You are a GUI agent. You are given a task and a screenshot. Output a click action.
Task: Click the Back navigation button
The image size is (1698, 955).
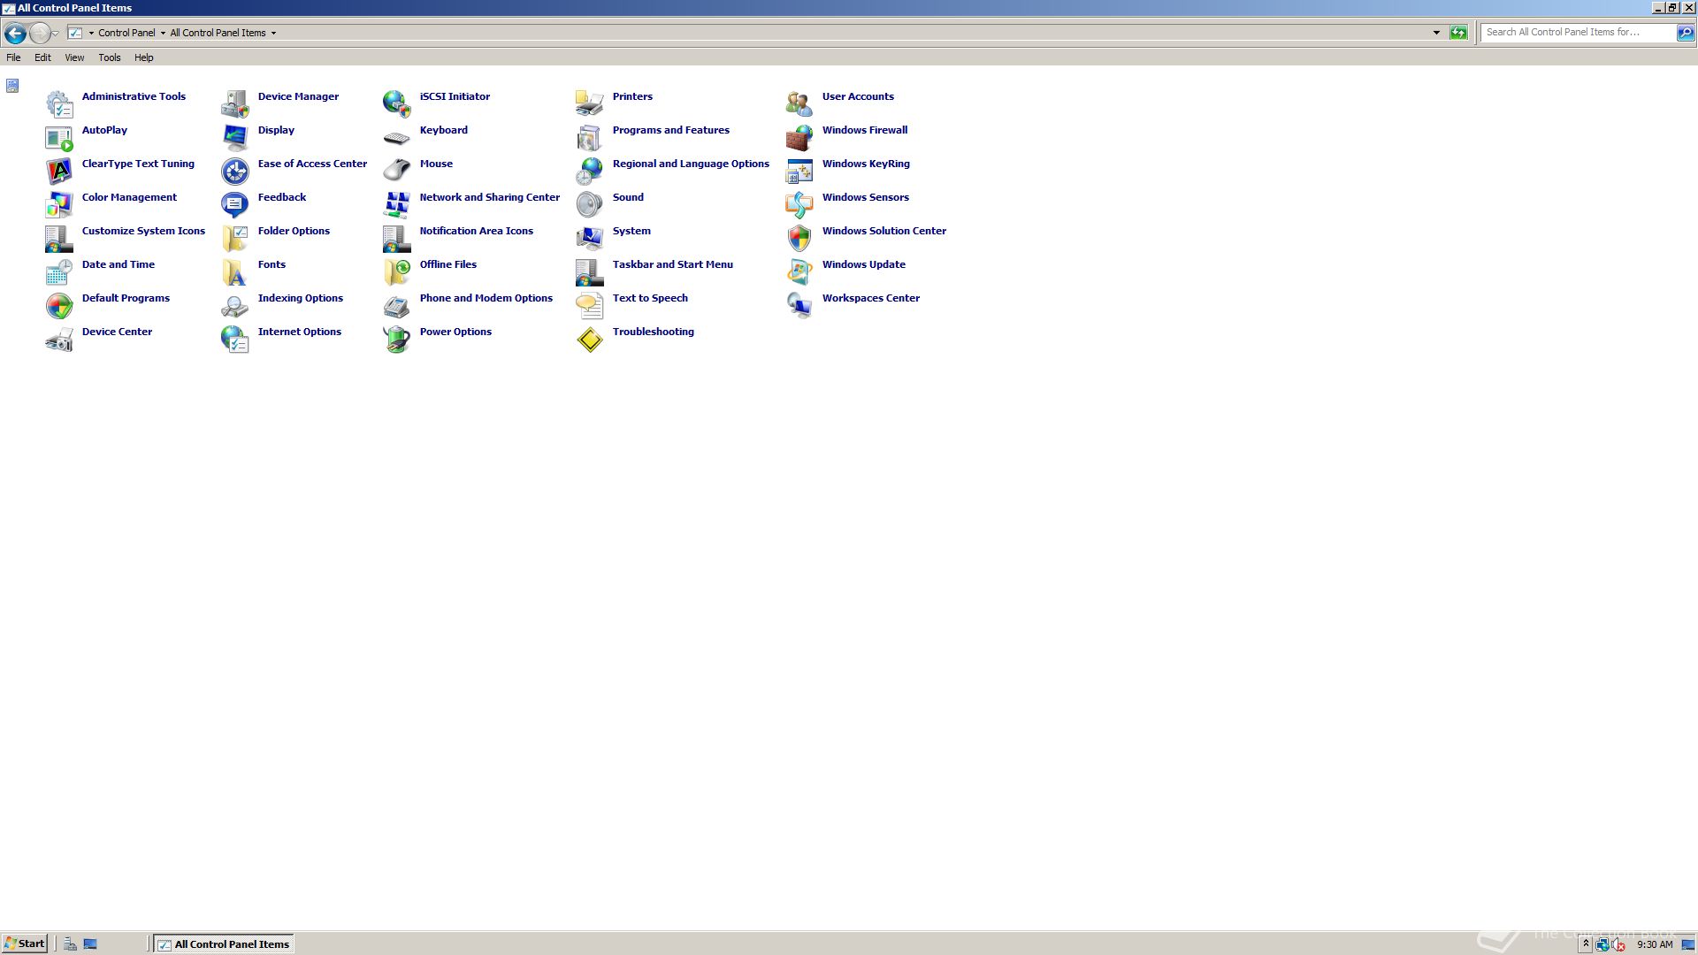pyautogui.click(x=15, y=33)
